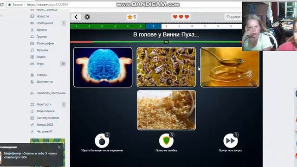Click the Сообщения sidebar icon
The image size is (297, 167).
coord(32,23)
